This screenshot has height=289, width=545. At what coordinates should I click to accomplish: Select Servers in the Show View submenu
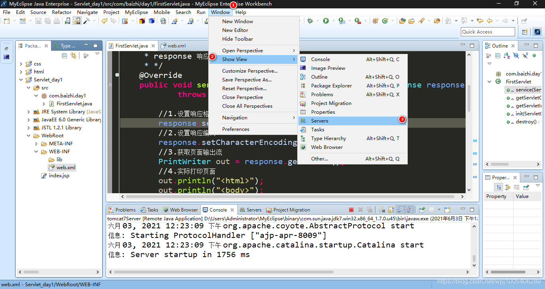tap(353, 121)
